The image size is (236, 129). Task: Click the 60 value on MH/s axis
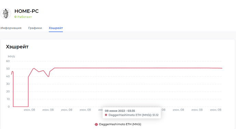(x=8, y=61)
